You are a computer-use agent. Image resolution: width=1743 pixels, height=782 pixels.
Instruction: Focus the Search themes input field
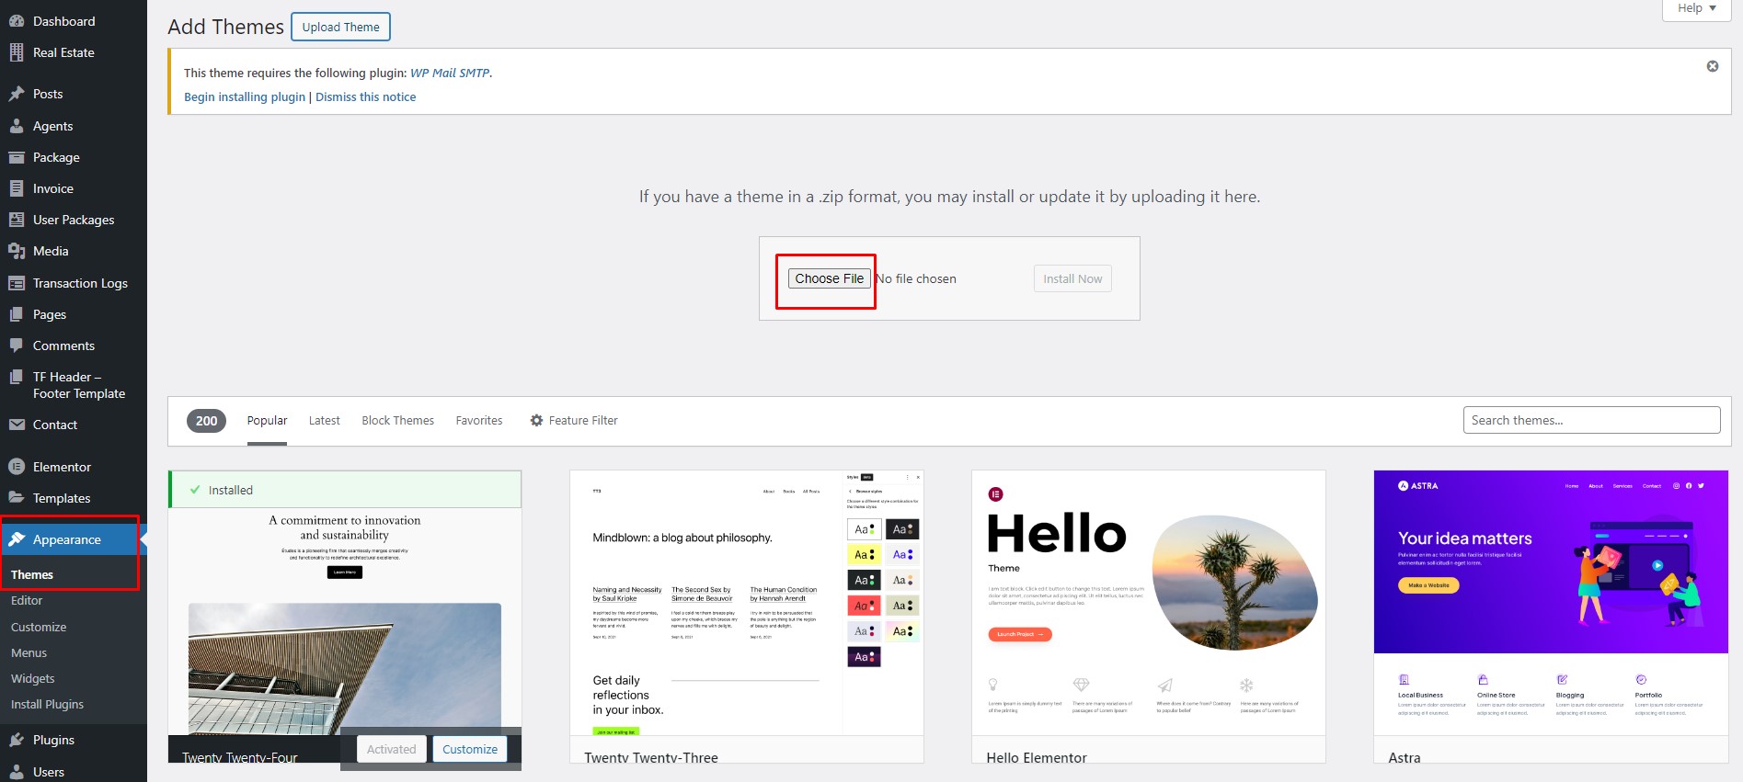(1591, 420)
